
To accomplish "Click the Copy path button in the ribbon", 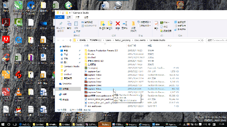I will (87, 22).
